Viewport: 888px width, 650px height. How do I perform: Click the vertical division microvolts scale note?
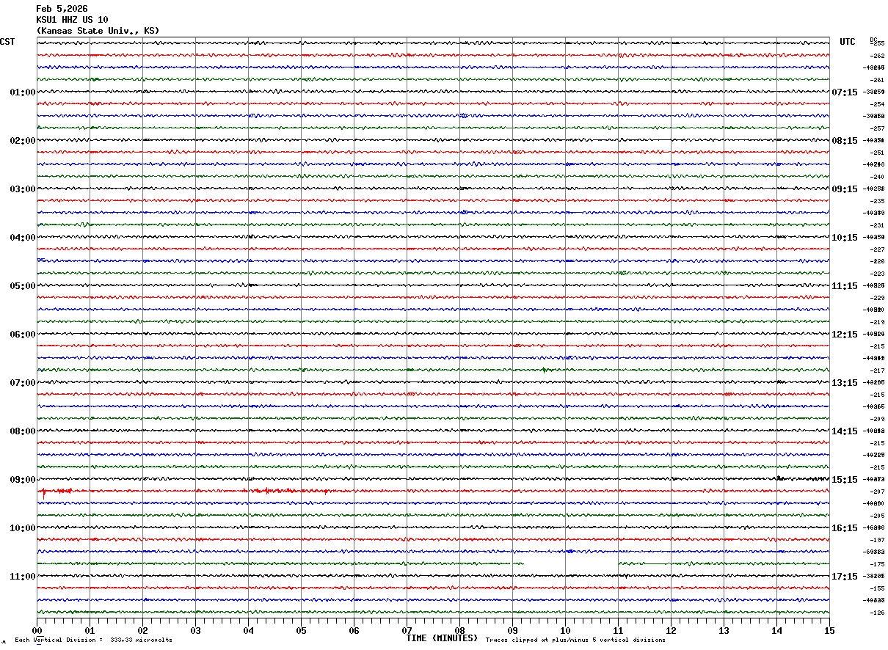click(x=93, y=640)
